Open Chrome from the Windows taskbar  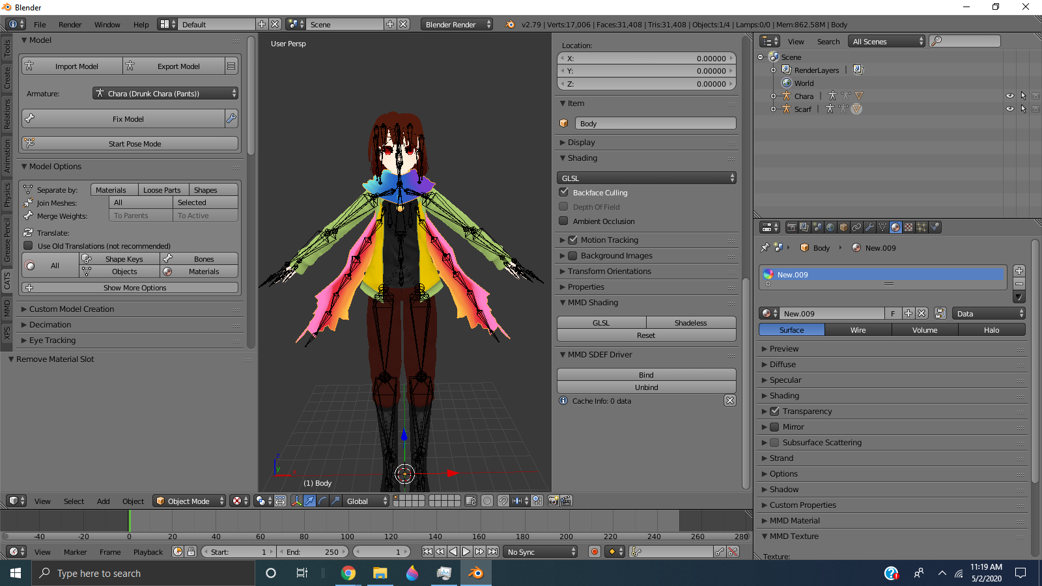point(348,573)
